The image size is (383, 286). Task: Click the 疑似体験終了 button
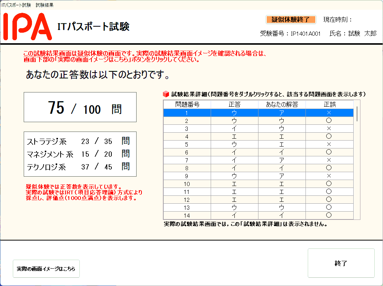point(291,20)
